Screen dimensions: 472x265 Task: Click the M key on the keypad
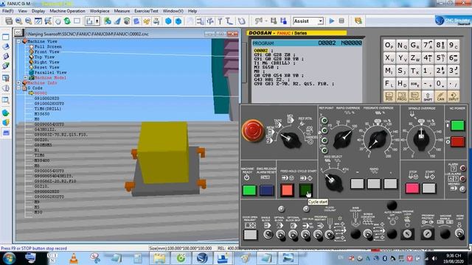pyautogui.click(x=389, y=71)
